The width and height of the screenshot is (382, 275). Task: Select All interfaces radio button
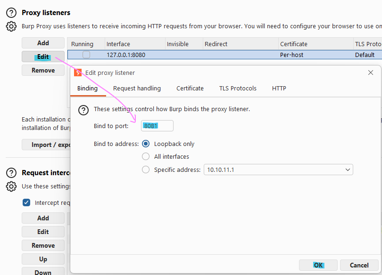tap(146, 156)
